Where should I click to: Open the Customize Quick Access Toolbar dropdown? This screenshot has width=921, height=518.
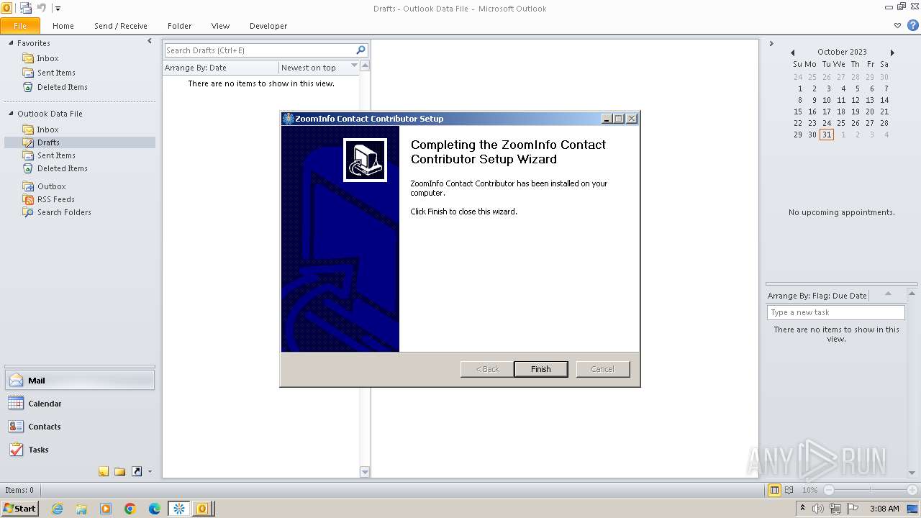[58, 9]
